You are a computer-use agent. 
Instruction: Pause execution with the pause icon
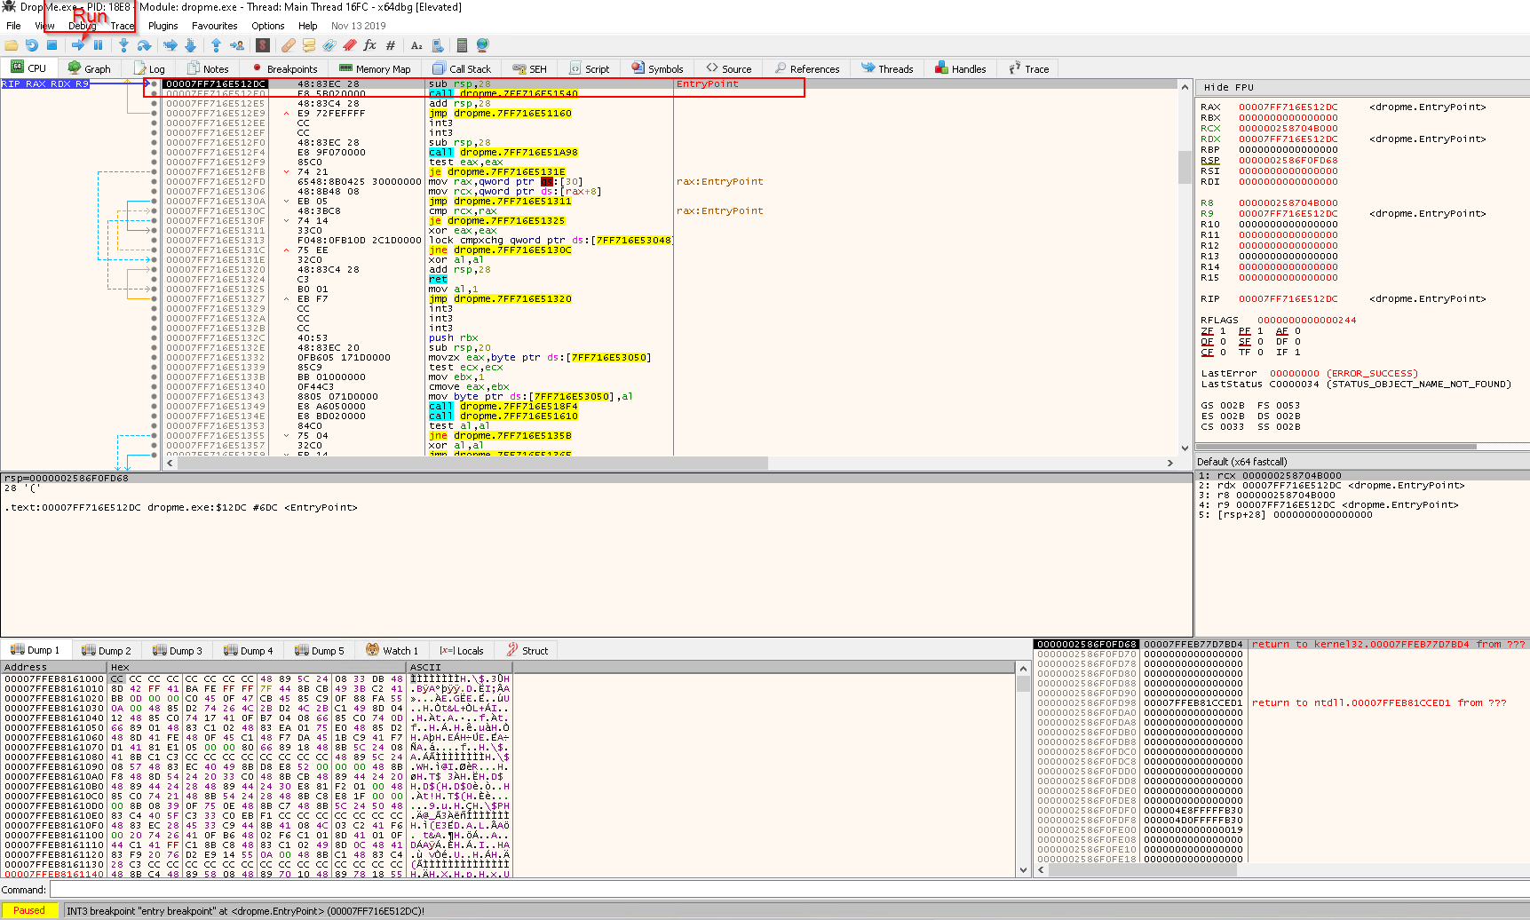point(98,45)
